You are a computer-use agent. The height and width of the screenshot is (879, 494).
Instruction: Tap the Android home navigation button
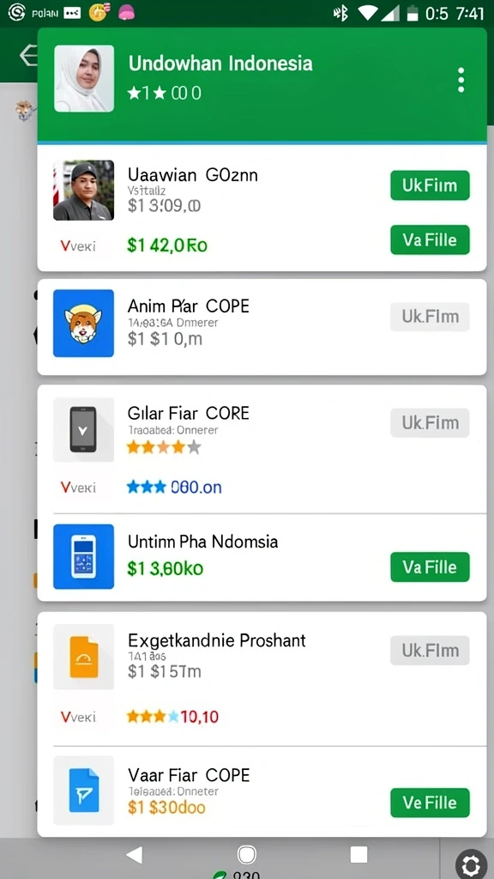coord(246,854)
